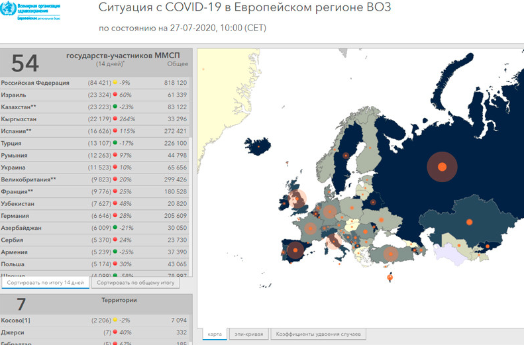Viewport: 524px width, 345px height.
Task: Switch to the 'карта' tab
Action: 213,334
